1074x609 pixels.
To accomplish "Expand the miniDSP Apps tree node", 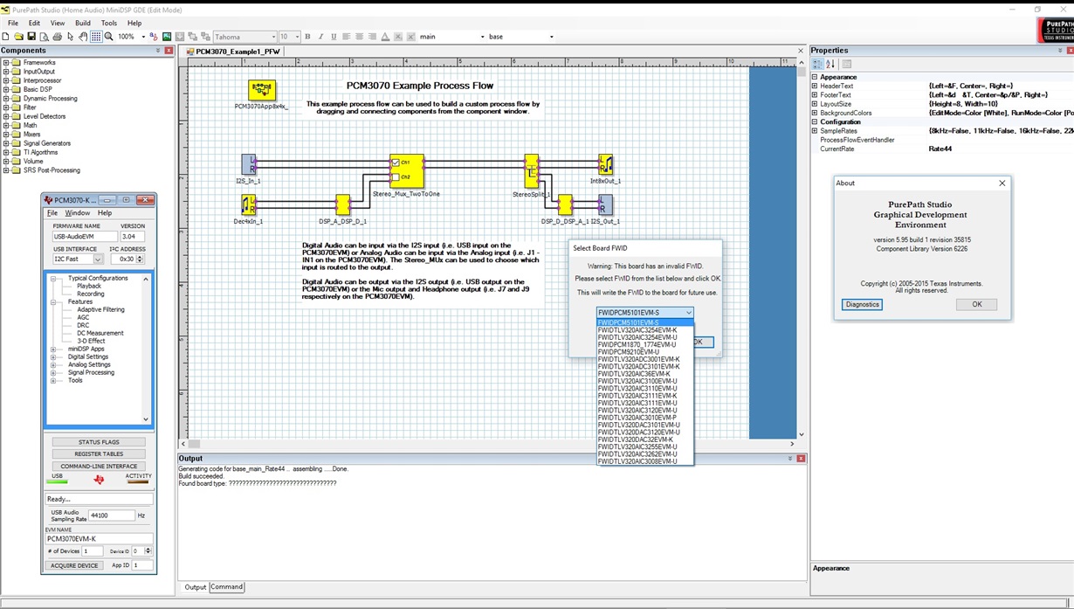I will pos(53,349).
